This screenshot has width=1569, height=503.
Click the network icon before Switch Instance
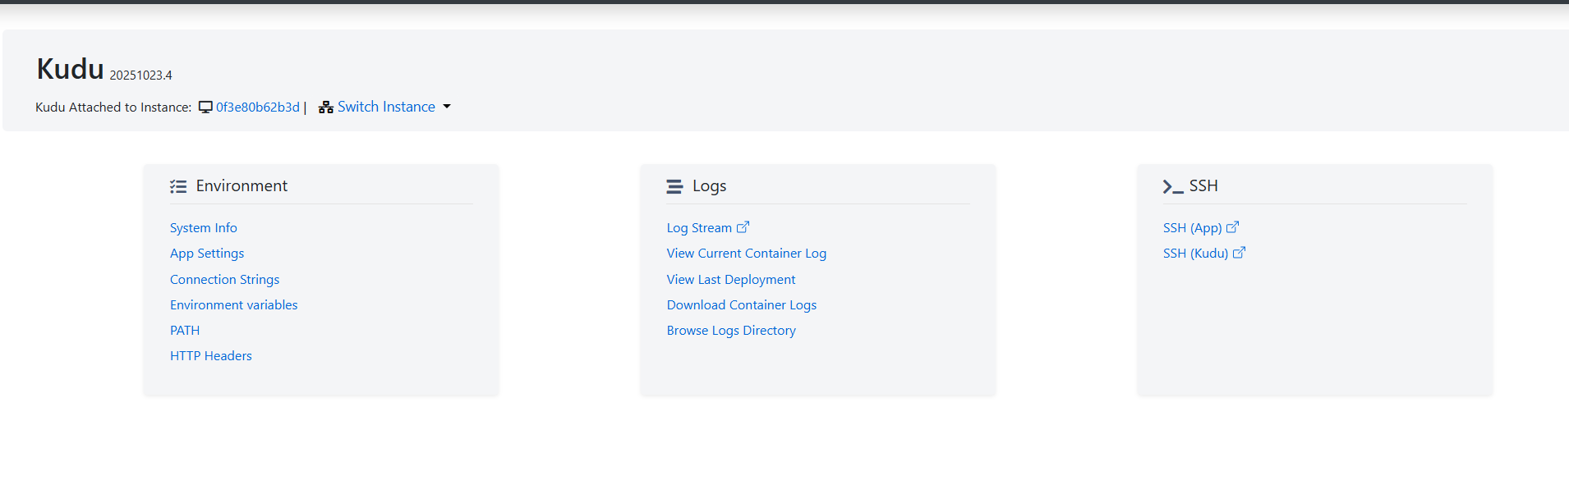[x=326, y=107]
